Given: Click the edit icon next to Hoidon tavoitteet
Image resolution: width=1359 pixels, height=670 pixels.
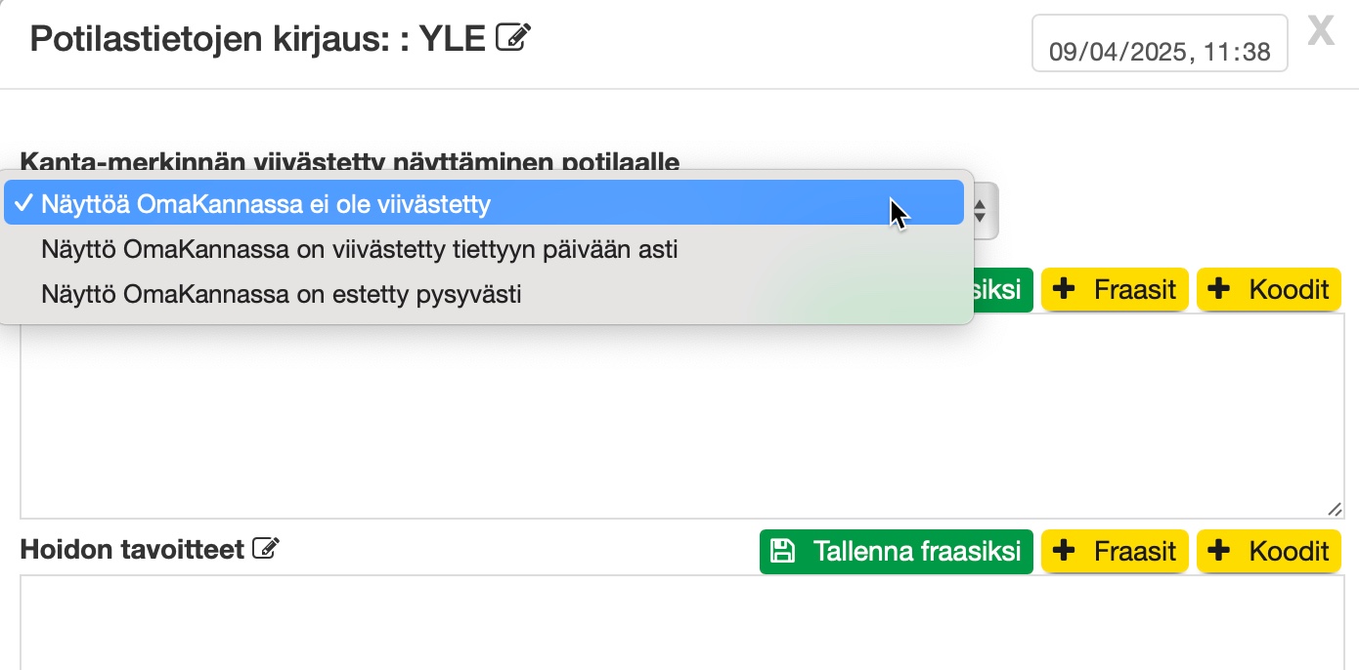Looking at the screenshot, I should [265, 549].
